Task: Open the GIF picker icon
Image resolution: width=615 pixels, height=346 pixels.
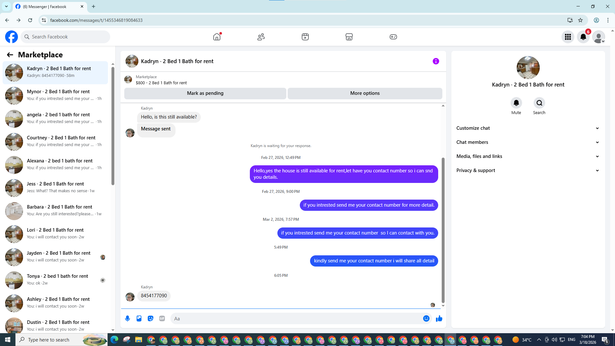Action: pyautogui.click(x=162, y=318)
